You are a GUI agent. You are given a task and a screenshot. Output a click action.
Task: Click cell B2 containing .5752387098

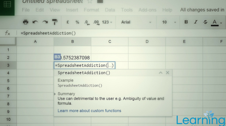click(x=72, y=58)
